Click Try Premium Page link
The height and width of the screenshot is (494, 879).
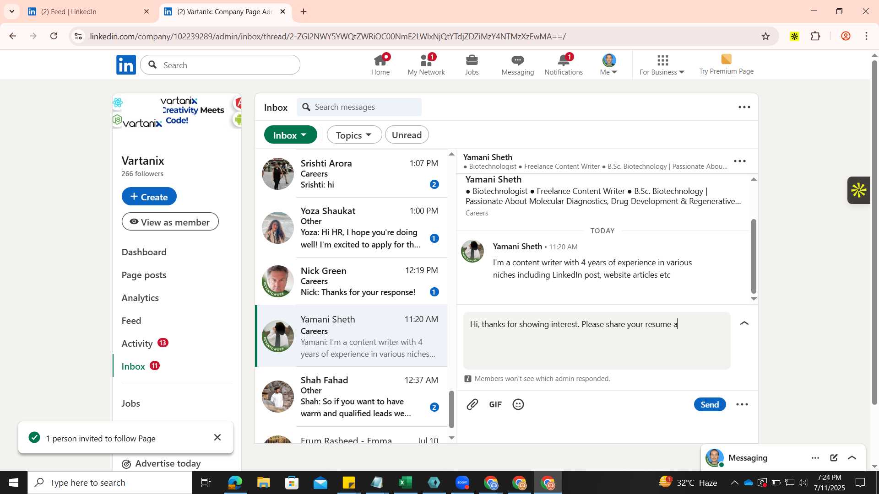point(726,64)
